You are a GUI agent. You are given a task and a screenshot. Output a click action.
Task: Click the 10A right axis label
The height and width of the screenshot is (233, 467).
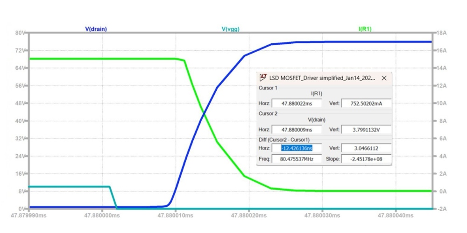(441, 103)
